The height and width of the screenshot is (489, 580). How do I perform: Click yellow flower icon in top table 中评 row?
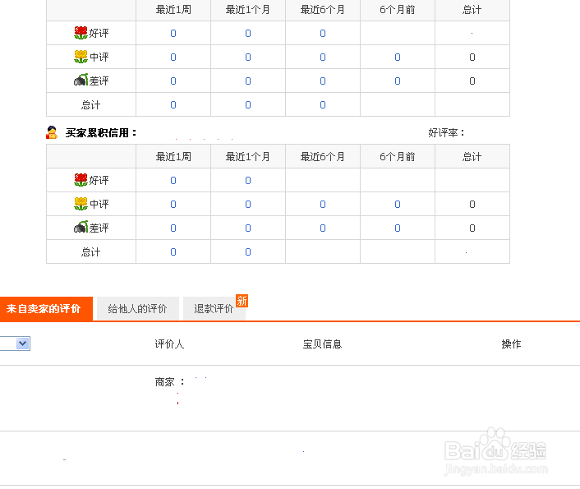81,57
